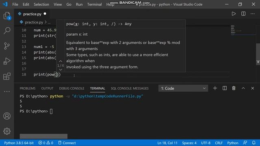260x146 pixels.
Task: Open the Manage gear icon
Action: pyautogui.click(x=7, y=131)
